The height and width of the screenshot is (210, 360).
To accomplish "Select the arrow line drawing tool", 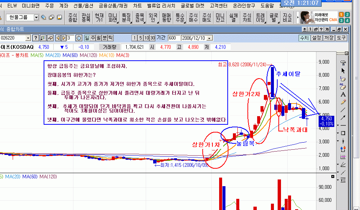I will click(343, 118).
